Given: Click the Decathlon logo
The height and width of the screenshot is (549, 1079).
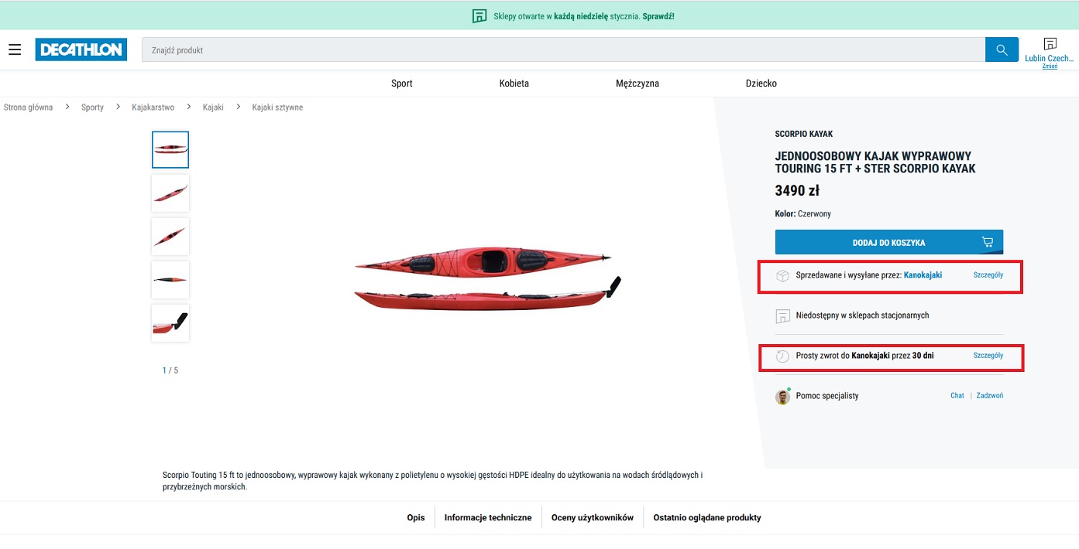Looking at the screenshot, I should tap(81, 49).
